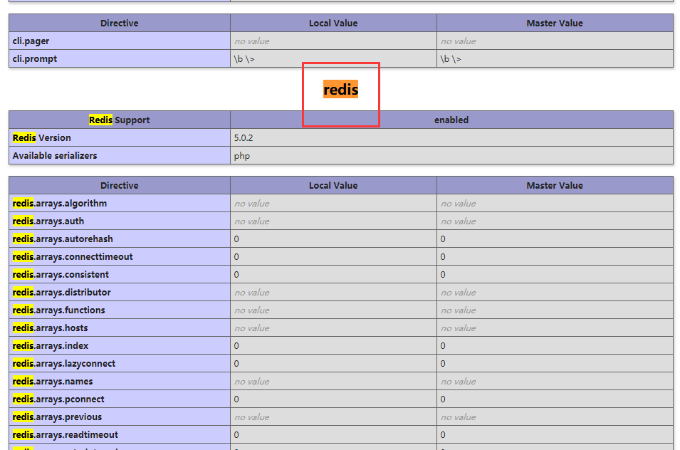
Task: Click "Master Value" header above cli.pager
Action: click(x=555, y=23)
